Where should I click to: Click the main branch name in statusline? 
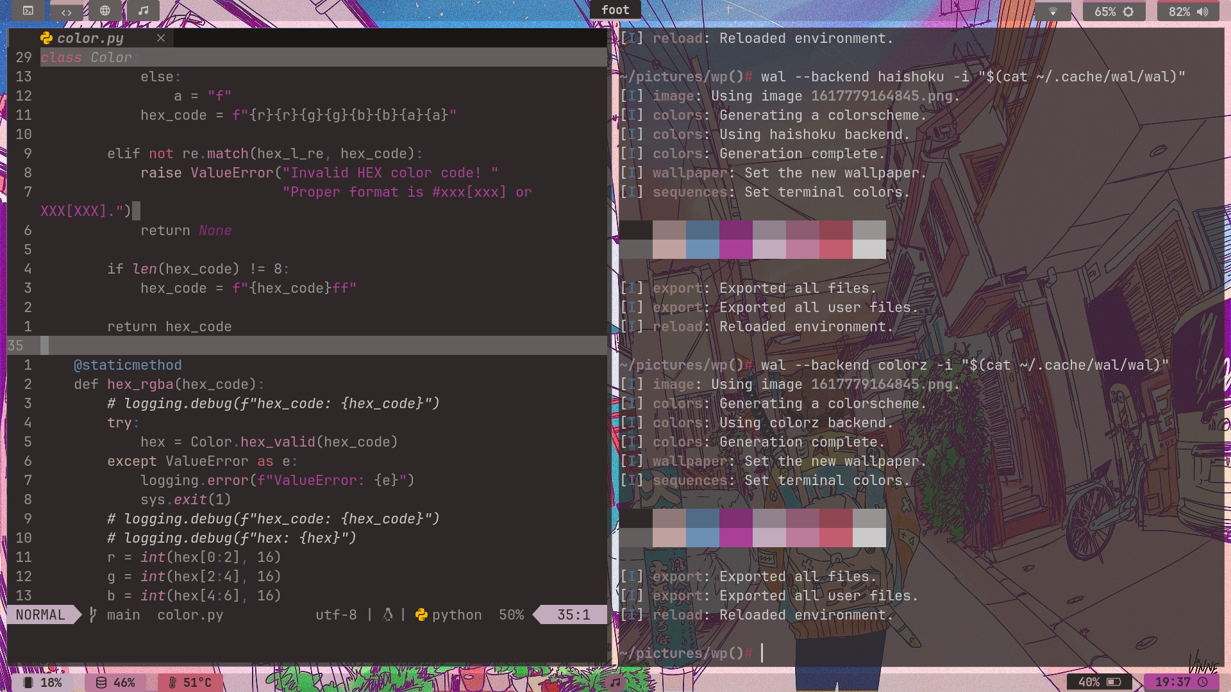123,615
